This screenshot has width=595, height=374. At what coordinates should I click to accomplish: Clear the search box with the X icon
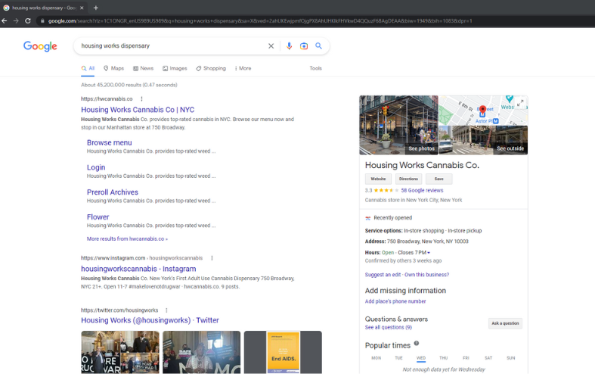(x=271, y=46)
